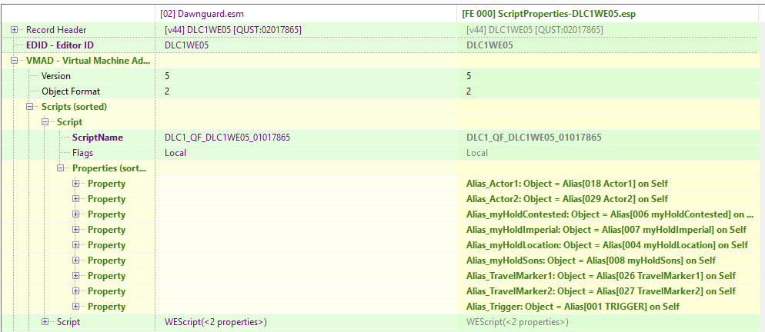Viewport: 765px width, 332px height.
Task: Click Version value 5 in Dawnguard.esm column
Action: pos(167,76)
